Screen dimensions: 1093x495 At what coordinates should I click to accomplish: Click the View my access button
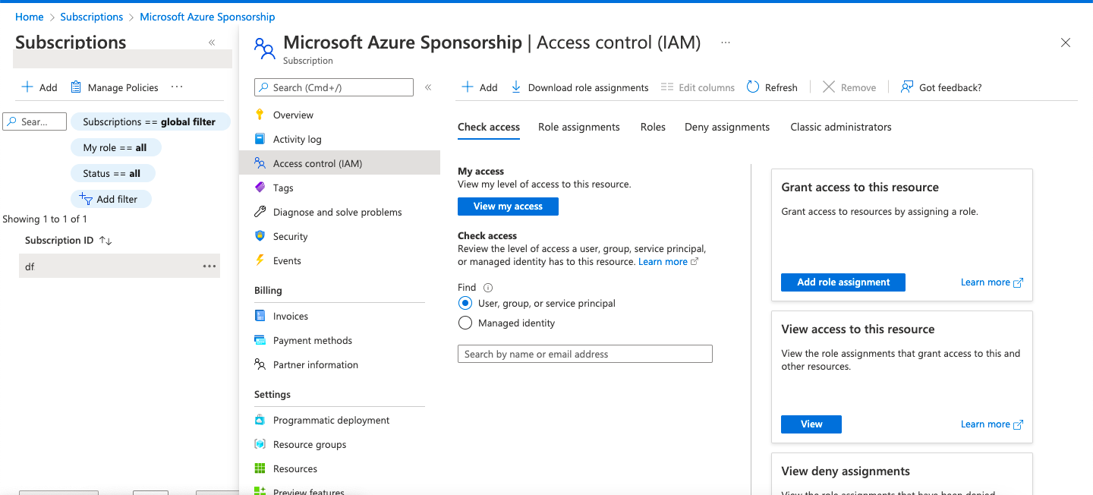pos(508,207)
